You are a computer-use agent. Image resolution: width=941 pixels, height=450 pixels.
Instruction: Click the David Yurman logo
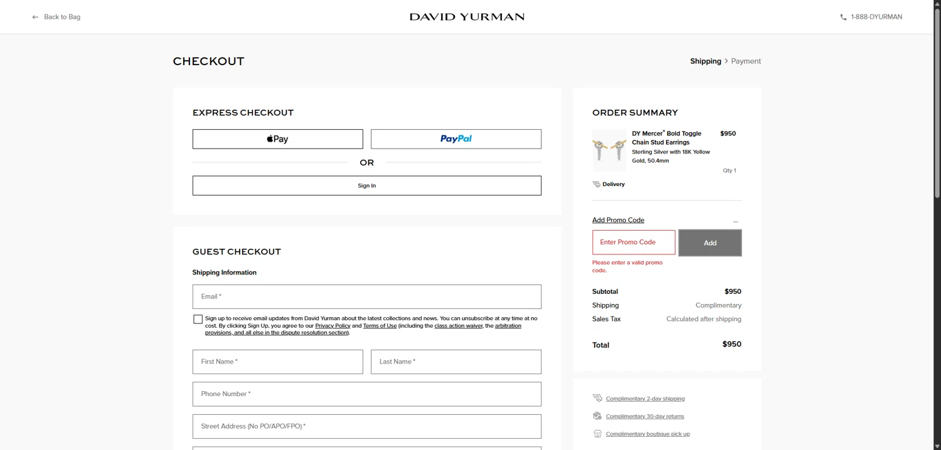pyautogui.click(x=467, y=17)
